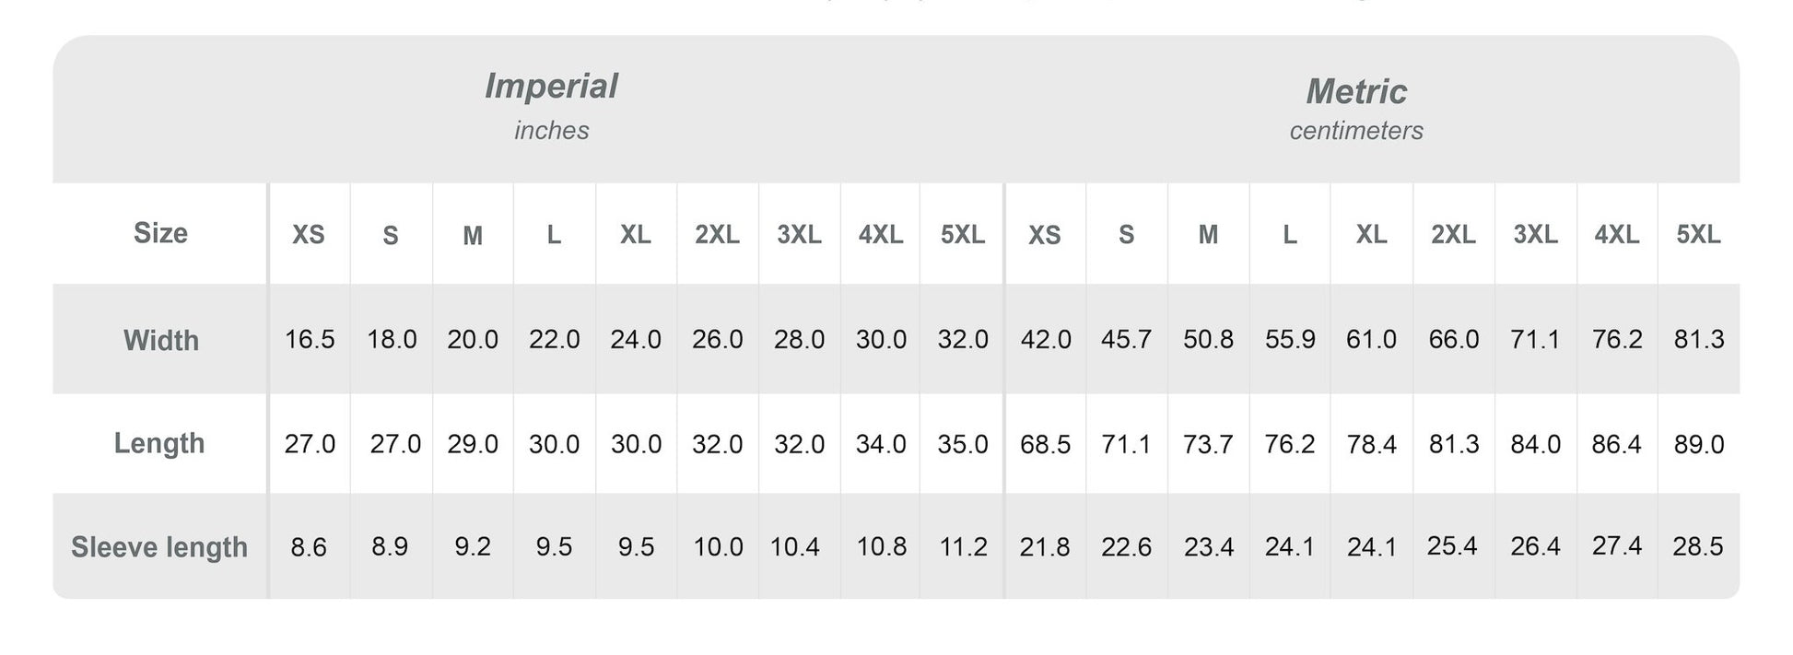The height and width of the screenshot is (655, 1793).
Task: Click the metric XS column header
Action: 1045,235
